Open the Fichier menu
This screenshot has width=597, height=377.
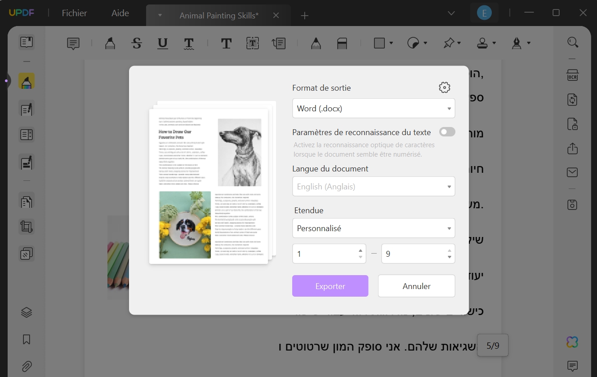tap(74, 13)
